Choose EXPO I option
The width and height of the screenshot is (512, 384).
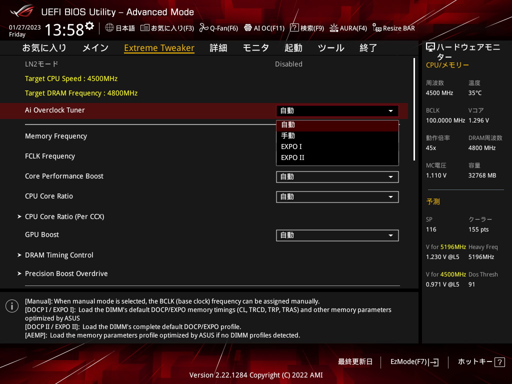[337, 146]
